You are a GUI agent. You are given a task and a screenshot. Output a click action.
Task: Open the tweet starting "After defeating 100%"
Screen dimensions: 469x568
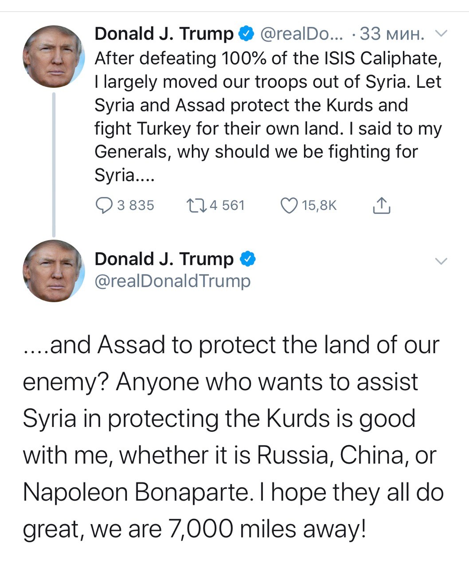pyautogui.click(x=268, y=117)
